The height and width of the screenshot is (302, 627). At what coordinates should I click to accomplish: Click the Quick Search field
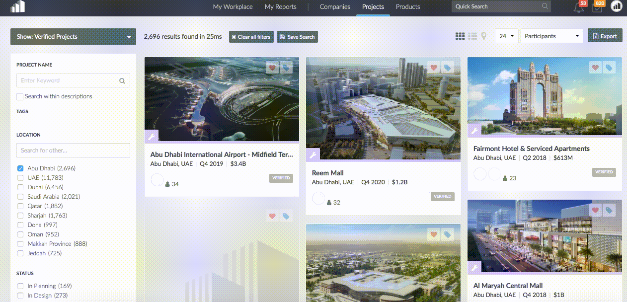point(502,6)
